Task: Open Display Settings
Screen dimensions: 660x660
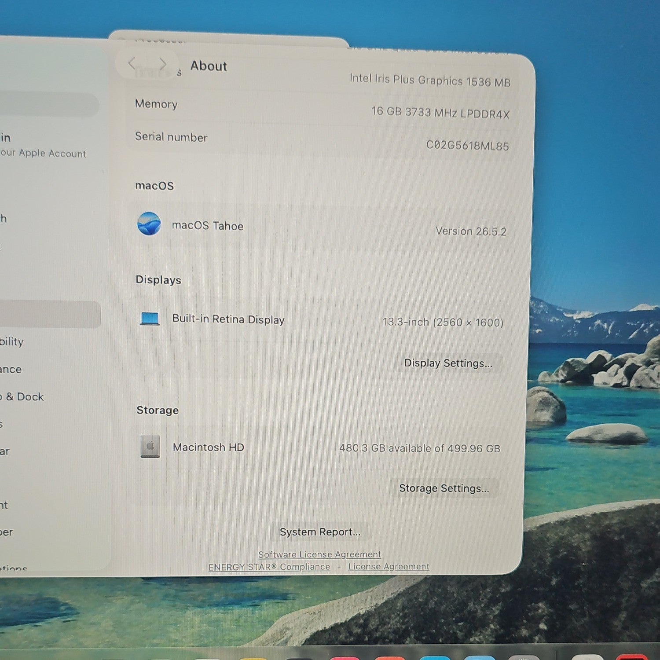Action: point(448,363)
